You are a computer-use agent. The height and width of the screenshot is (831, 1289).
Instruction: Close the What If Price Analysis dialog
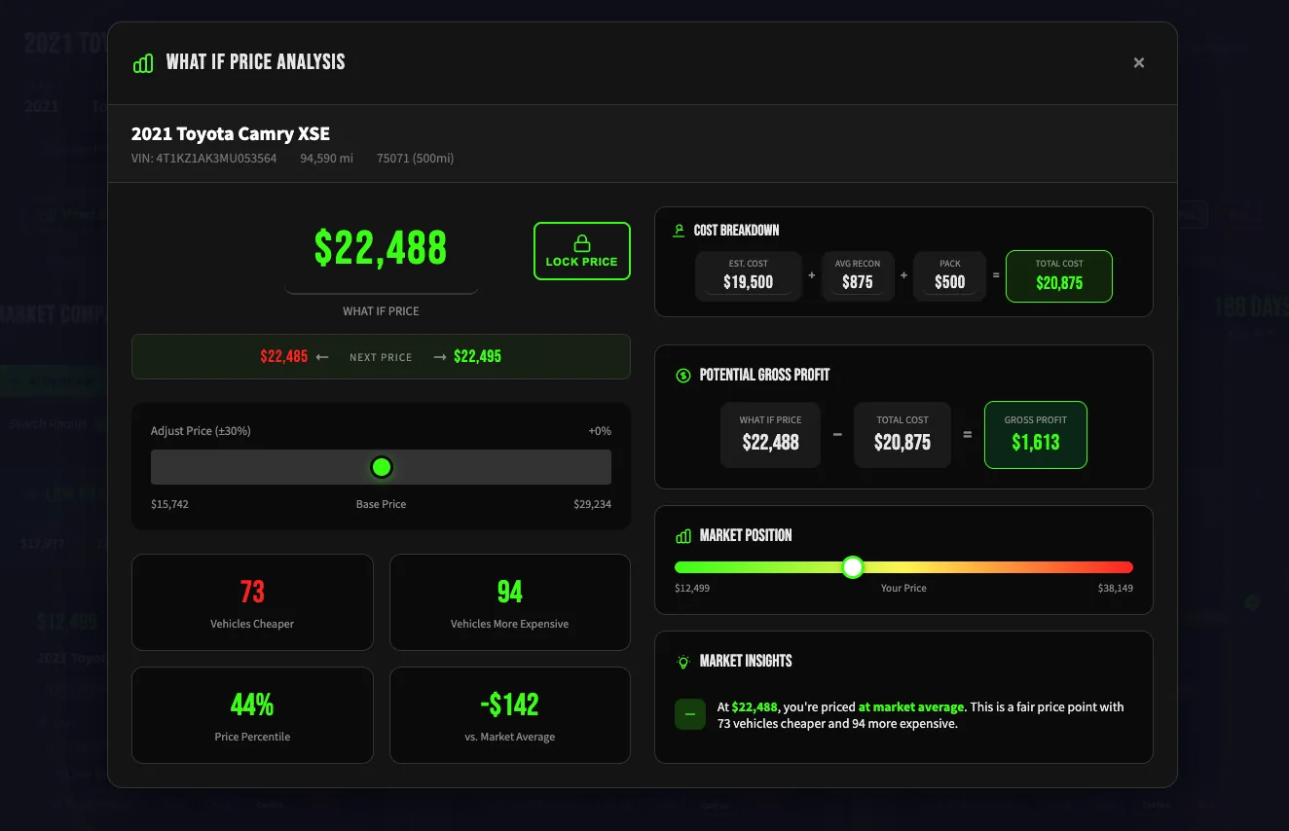tap(1139, 62)
